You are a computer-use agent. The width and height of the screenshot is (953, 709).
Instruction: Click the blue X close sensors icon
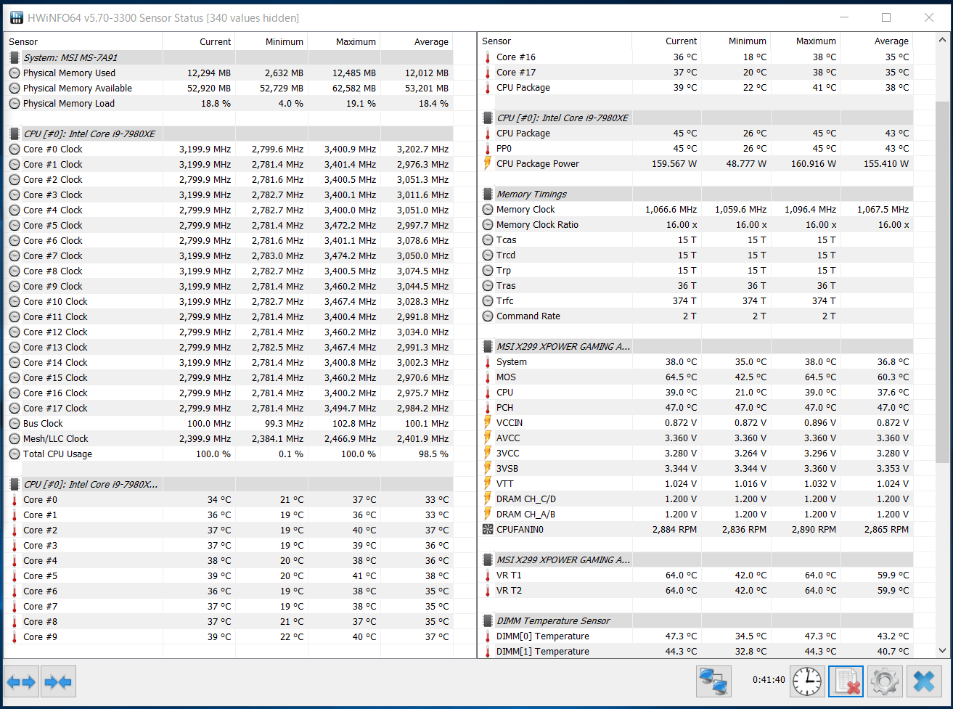coord(923,681)
